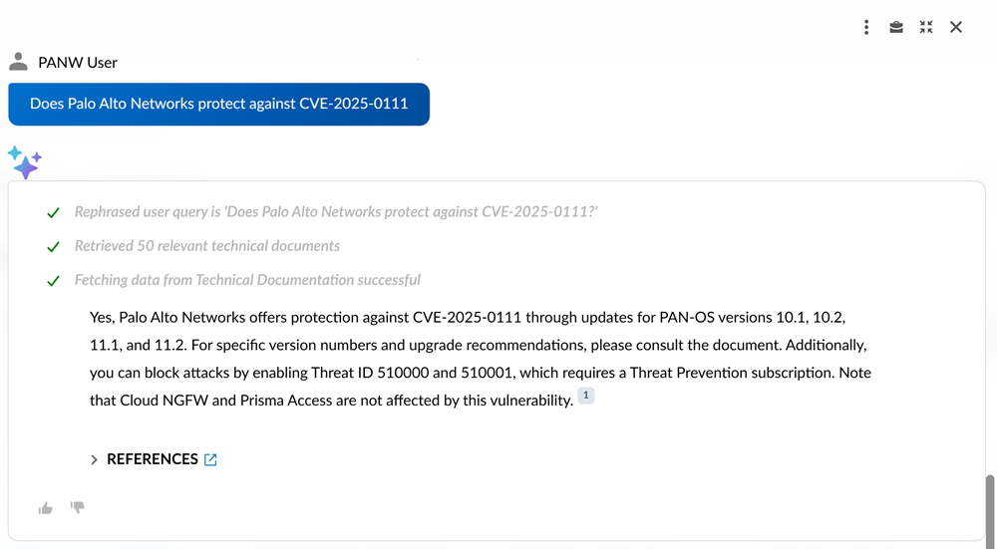Collapse the chat panel with the shrink icon

click(x=926, y=27)
